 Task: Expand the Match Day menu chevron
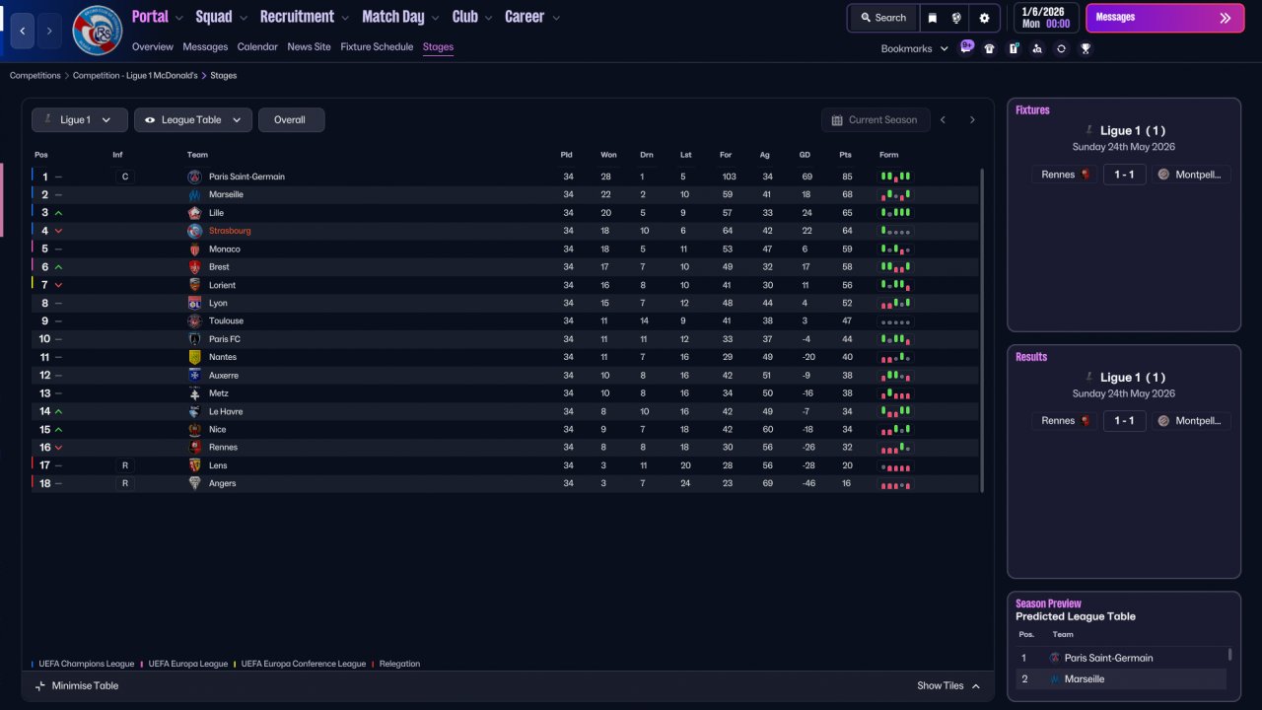click(x=435, y=18)
